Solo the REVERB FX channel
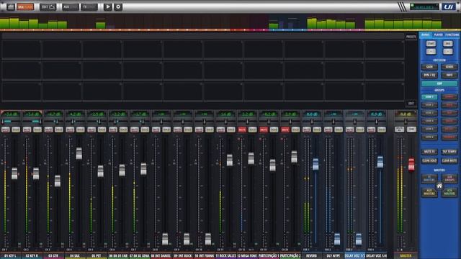The height and width of the screenshot is (259, 461). pyautogui.click(x=317, y=129)
